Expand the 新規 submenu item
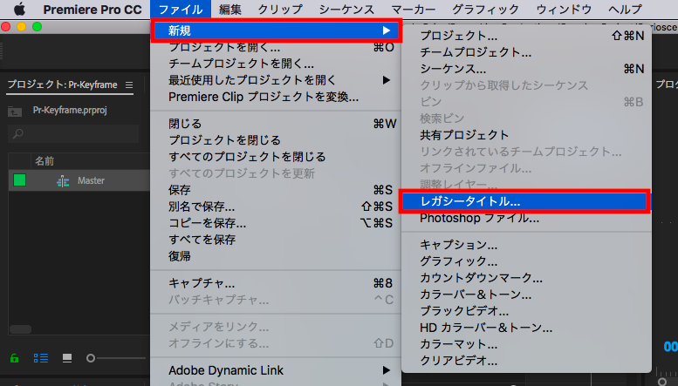Viewport: 678px width, 386px height. [x=276, y=30]
